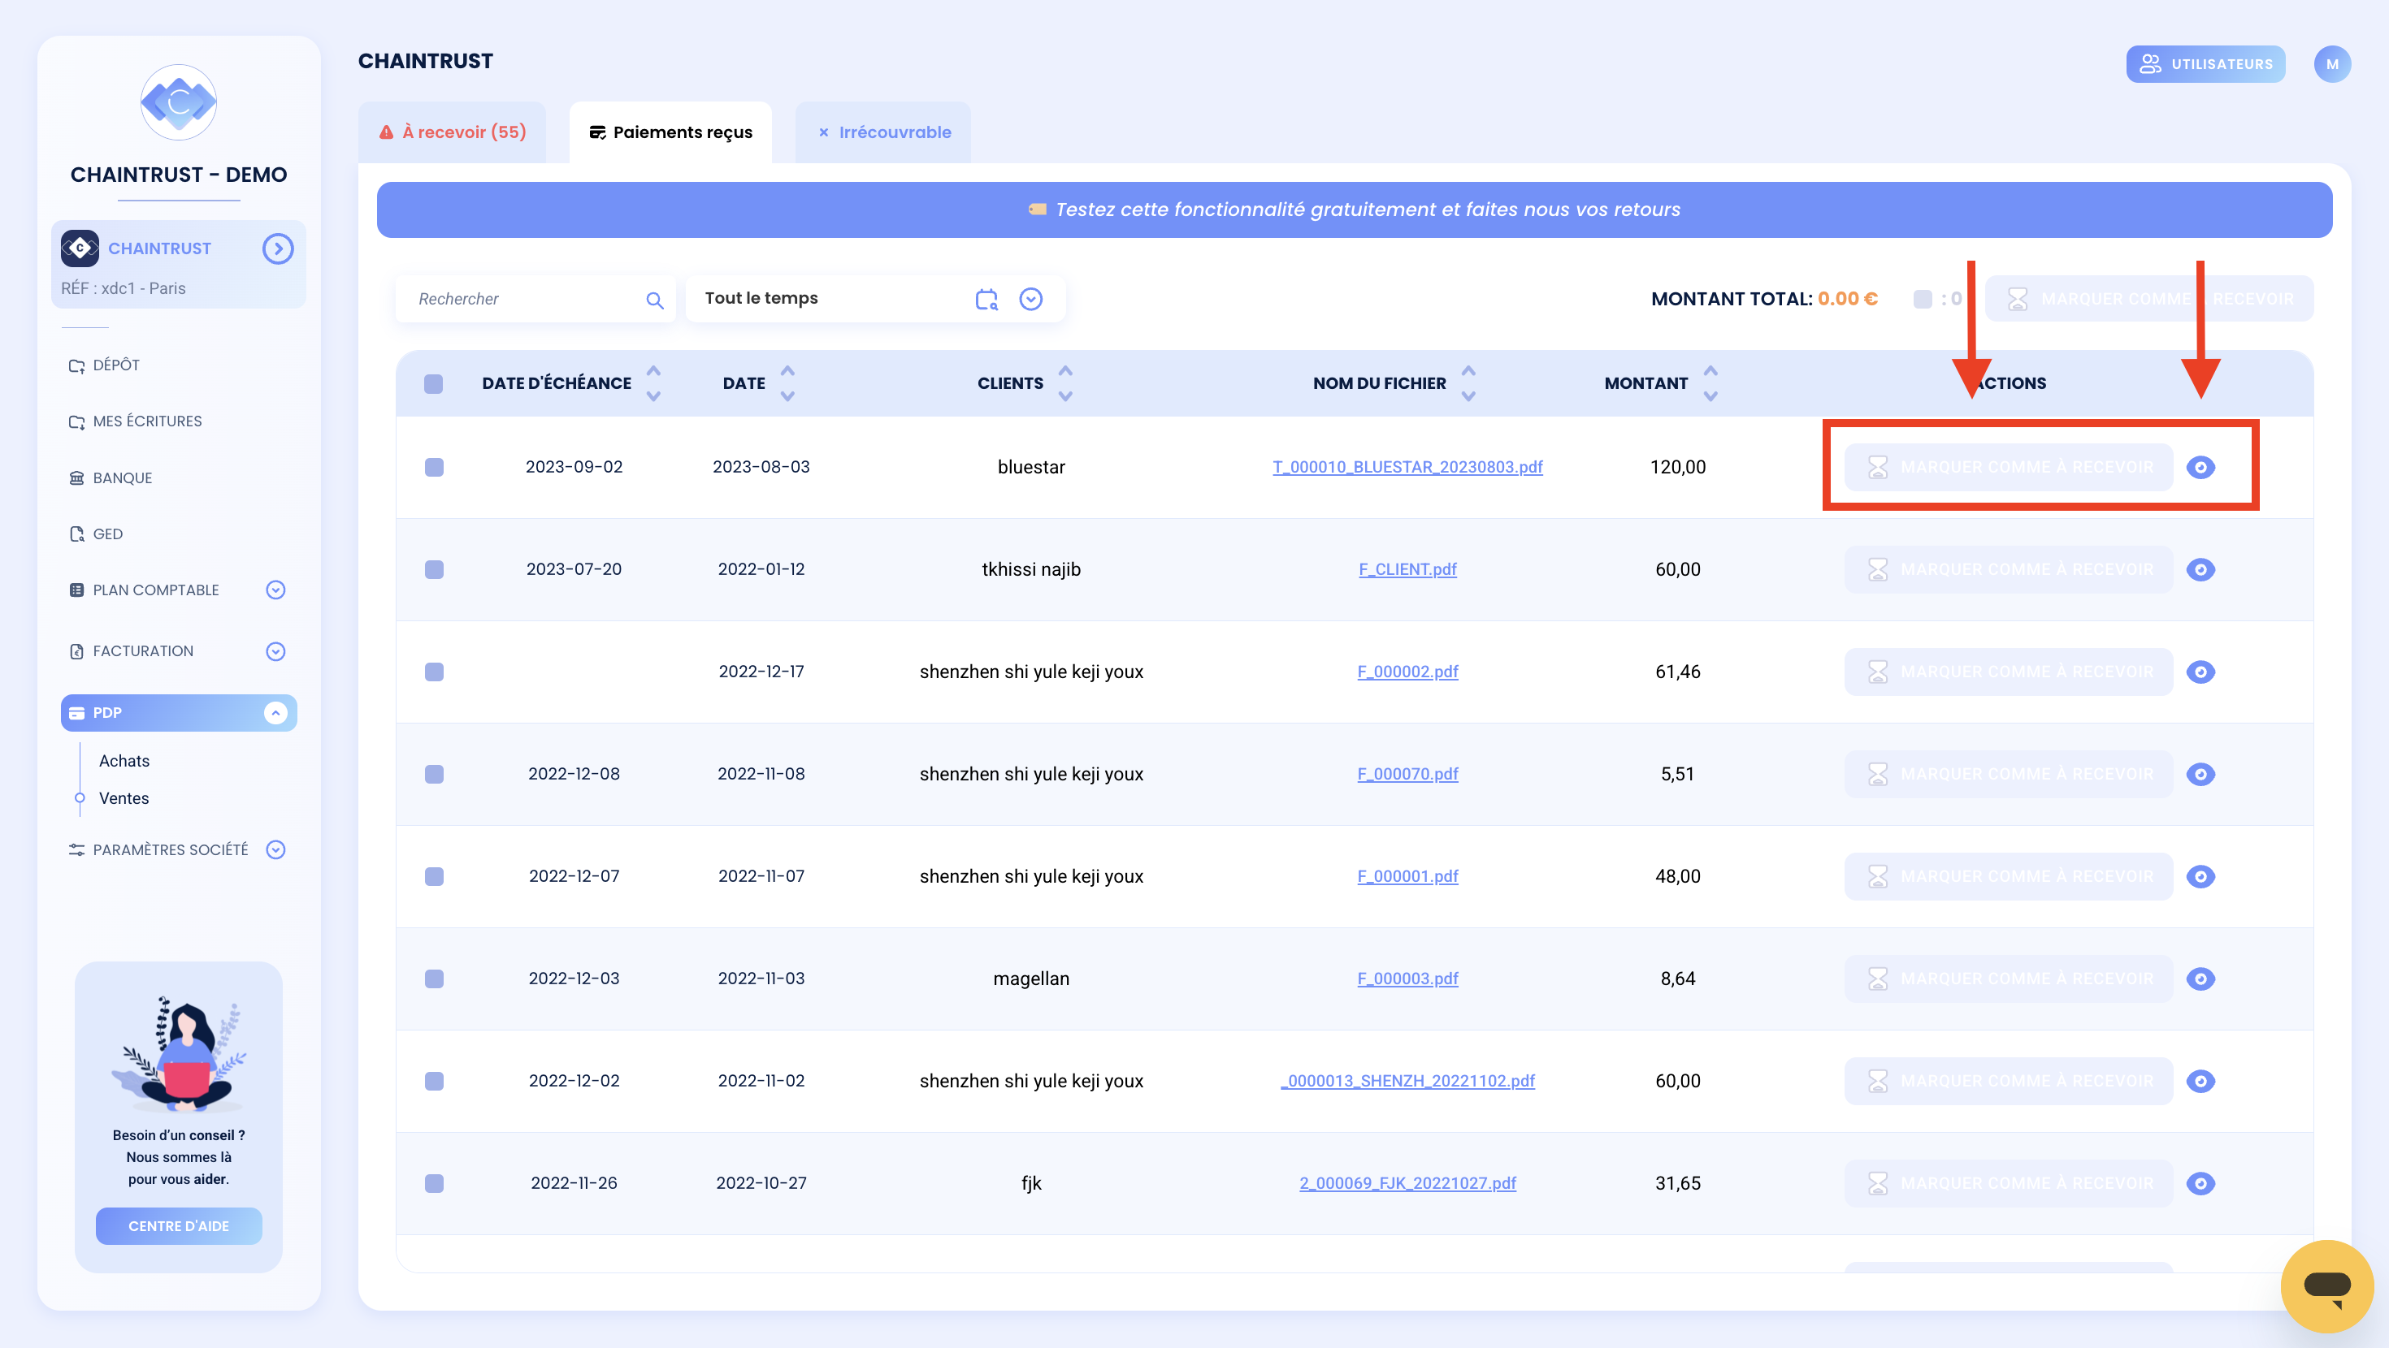The image size is (2389, 1348).
Task: Expand PARAMÈTRES SOCIÉTÉ menu
Action: [275, 849]
